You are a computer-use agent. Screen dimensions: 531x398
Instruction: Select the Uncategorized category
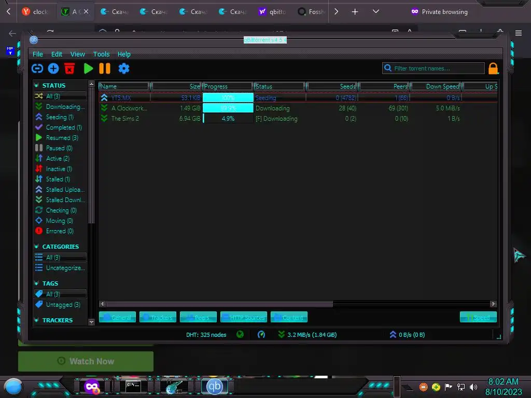[x=60, y=268]
